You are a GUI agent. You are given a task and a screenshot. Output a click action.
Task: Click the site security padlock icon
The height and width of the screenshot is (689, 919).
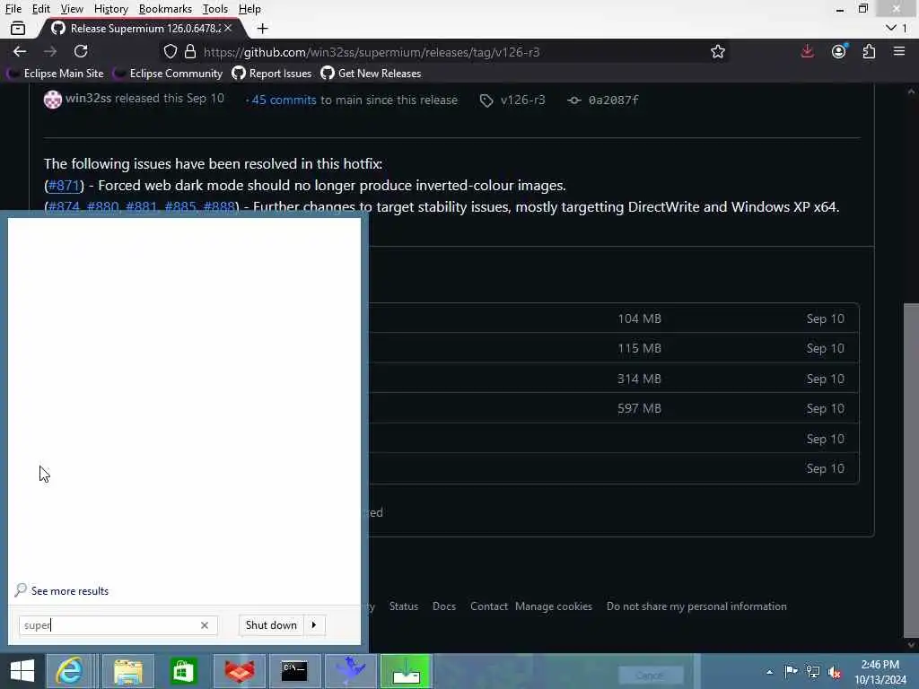tap(190, 51)
